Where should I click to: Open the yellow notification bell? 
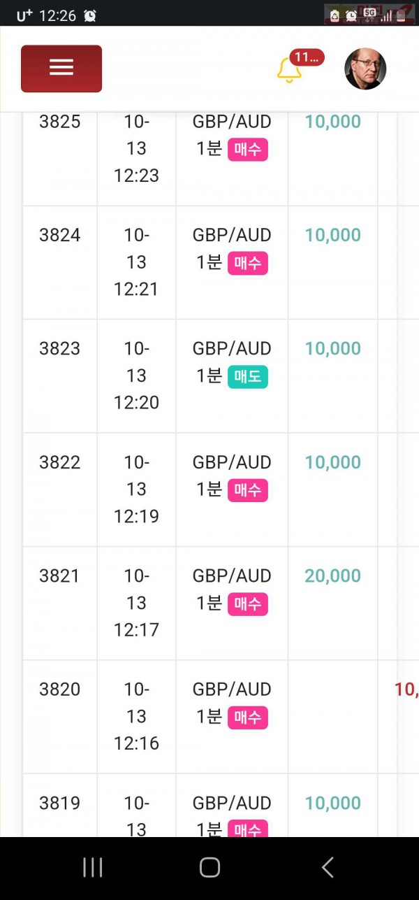point(288,71)
